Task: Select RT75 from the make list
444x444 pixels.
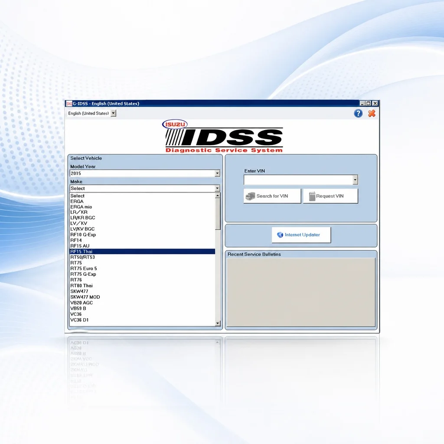Action: pyautogui.click(x=142, y=263)
